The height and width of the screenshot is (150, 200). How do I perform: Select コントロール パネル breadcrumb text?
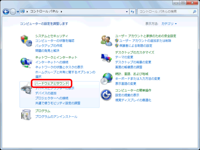click(44, 12)
